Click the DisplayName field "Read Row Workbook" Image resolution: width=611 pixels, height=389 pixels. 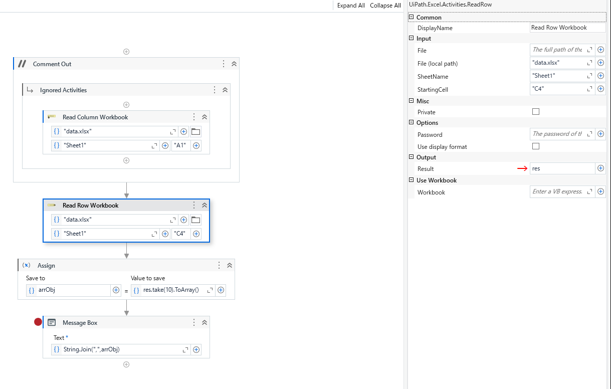pos(567,28)
